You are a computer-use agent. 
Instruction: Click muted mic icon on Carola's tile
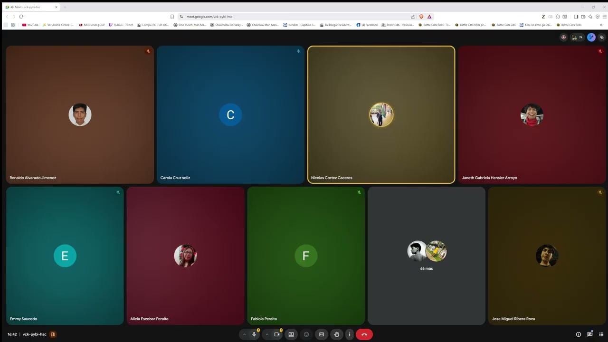[299, 51]
